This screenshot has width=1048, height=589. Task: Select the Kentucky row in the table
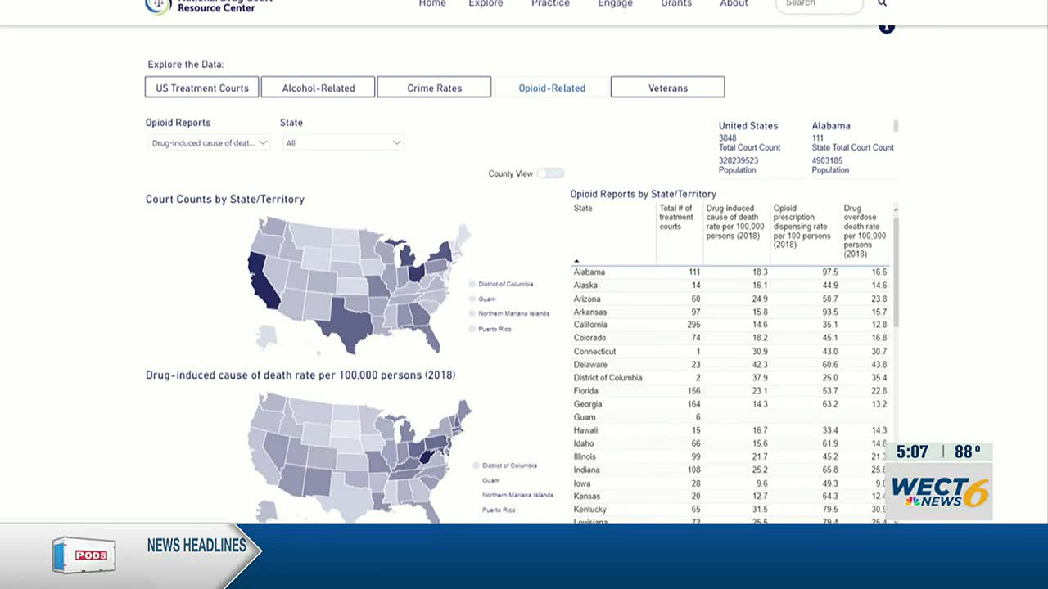pos(730,510)
